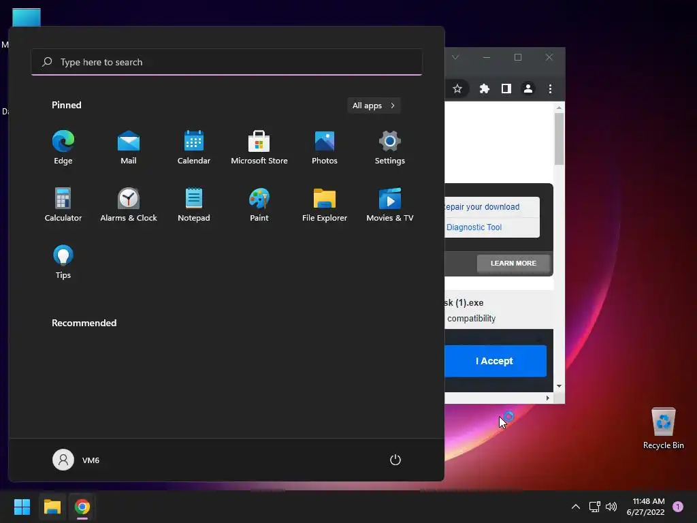Open Notepad from Start menu
The width and height of the screenshot is (697, 523).
[x=194, y=204]
